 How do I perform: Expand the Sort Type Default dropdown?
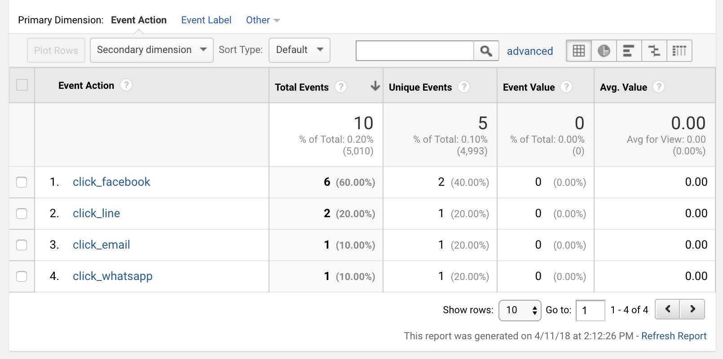[299, 50]
